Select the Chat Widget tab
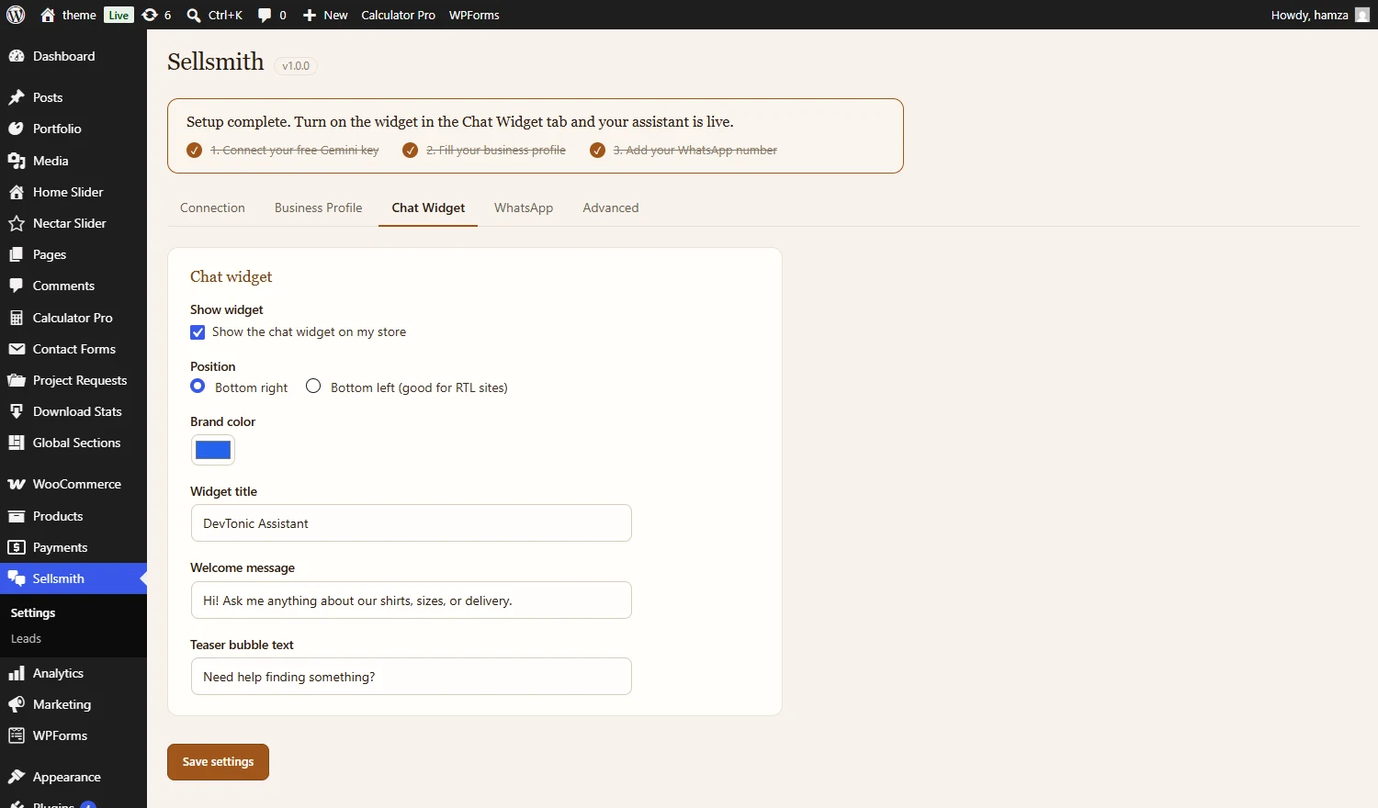Viewport: 1378px width, 808px height. pos(428,208)
